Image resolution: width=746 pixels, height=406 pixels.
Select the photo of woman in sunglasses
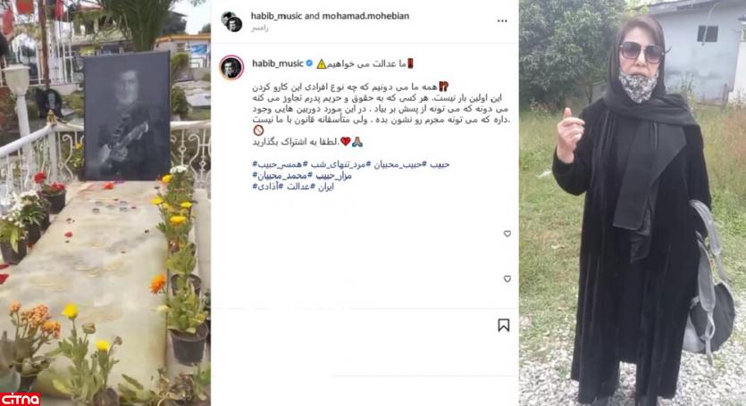tap(633, 203)
